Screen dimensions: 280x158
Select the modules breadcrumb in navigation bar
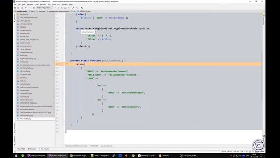coord(41,11)
